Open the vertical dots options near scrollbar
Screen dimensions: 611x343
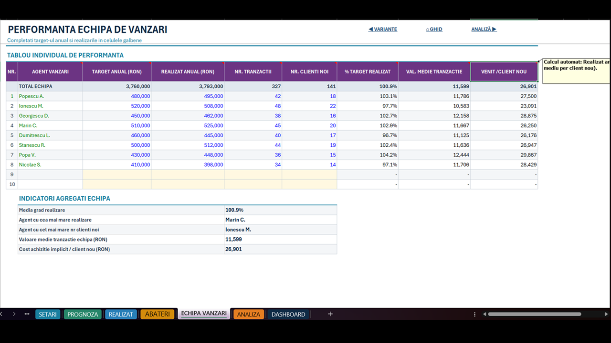474,314
